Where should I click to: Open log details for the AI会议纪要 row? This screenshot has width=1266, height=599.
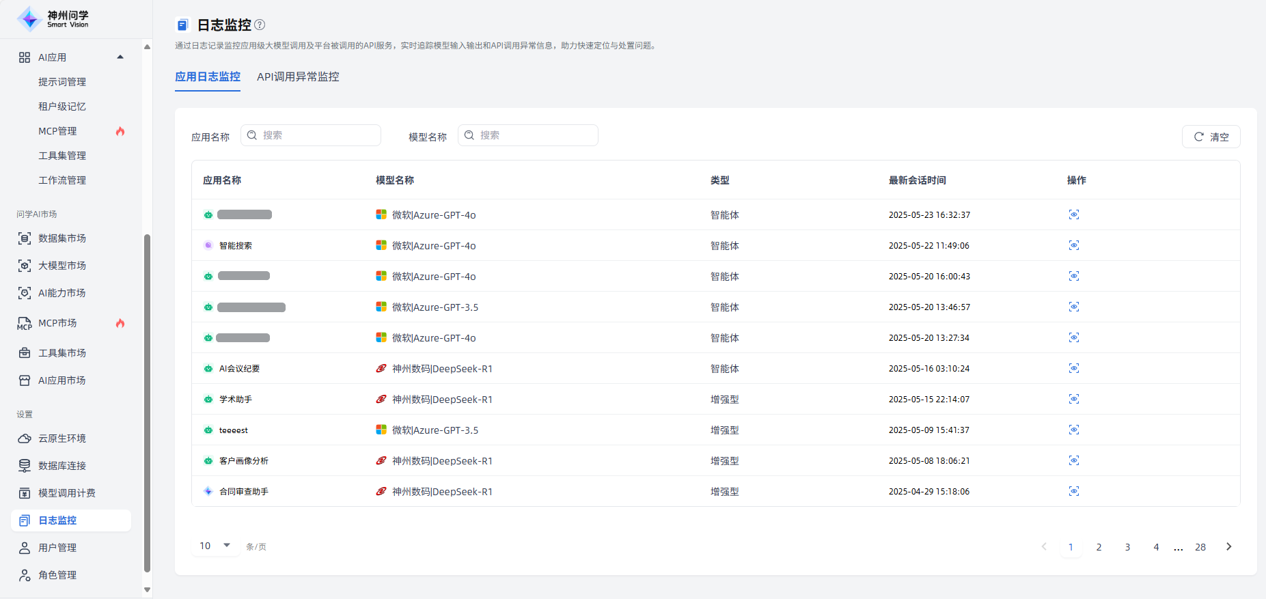(1073, 368)
